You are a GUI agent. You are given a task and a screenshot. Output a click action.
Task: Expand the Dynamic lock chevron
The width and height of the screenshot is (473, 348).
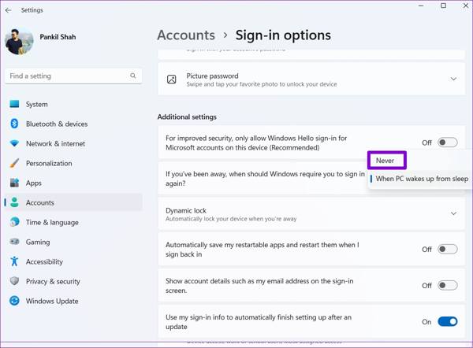453,213
